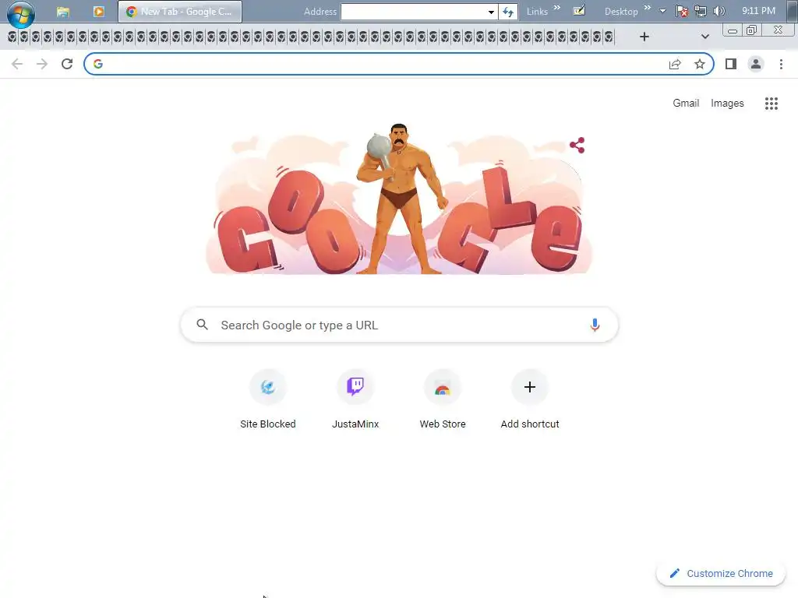Open the wrestler Google Doodle
Image resolution: width=798 pixels, height=598 pixels.
[x=400, y=199]
